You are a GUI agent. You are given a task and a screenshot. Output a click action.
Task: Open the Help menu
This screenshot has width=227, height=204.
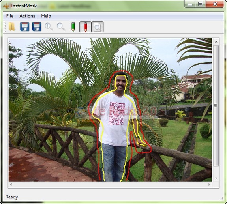[x=46, y=16]
